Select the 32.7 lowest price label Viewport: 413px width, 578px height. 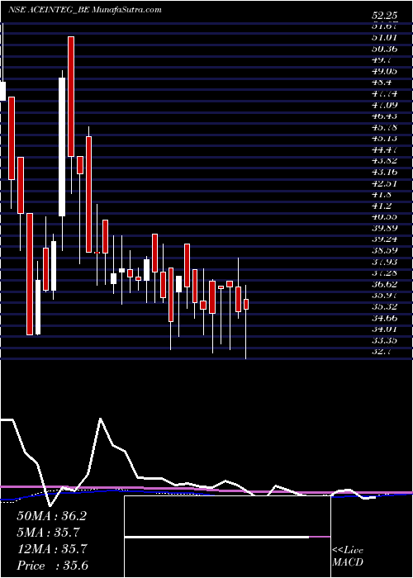click(382, 353)
